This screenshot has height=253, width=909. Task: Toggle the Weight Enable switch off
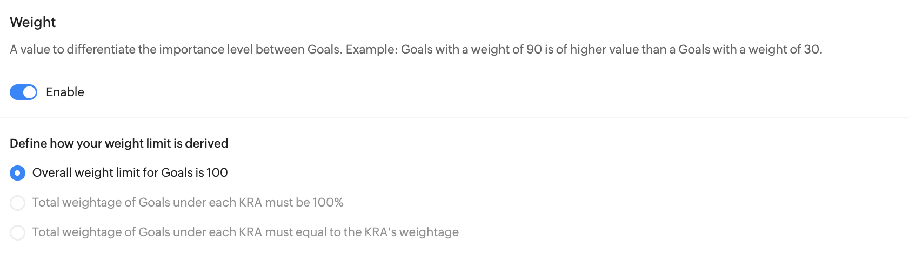coord(23,92)
